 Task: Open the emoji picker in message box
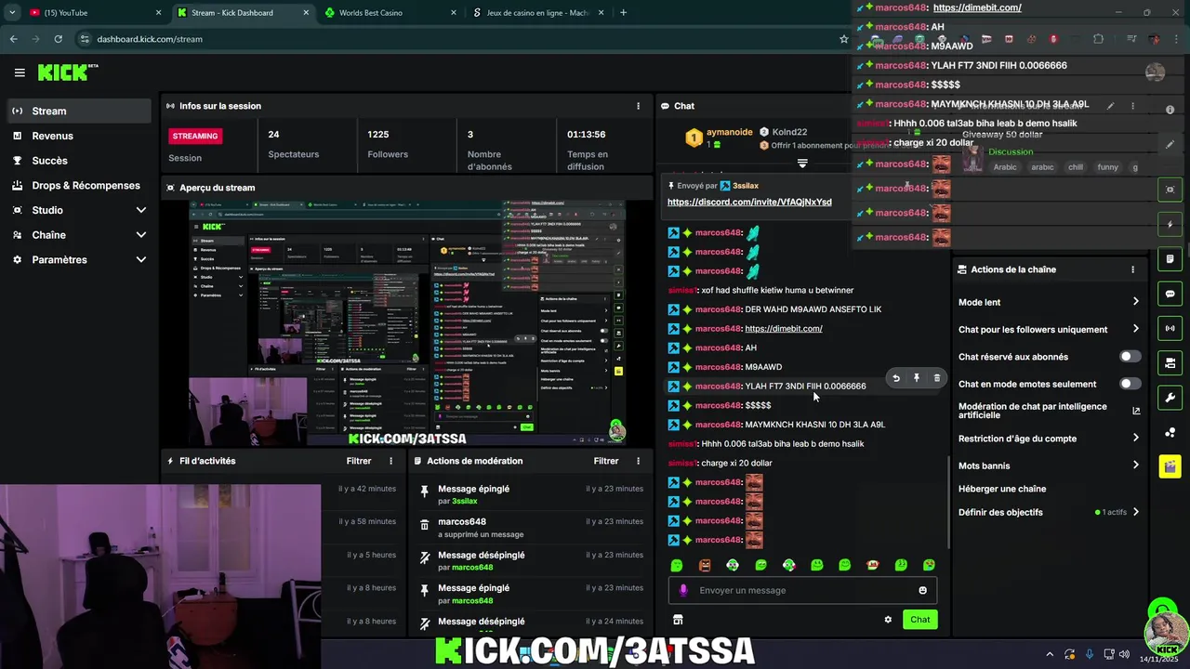coord(922,590)
